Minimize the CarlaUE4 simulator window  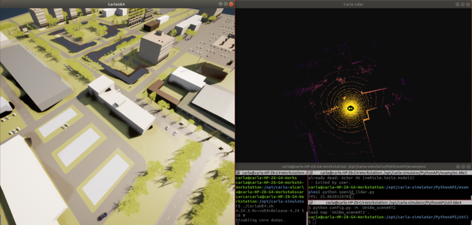(221, 4)
